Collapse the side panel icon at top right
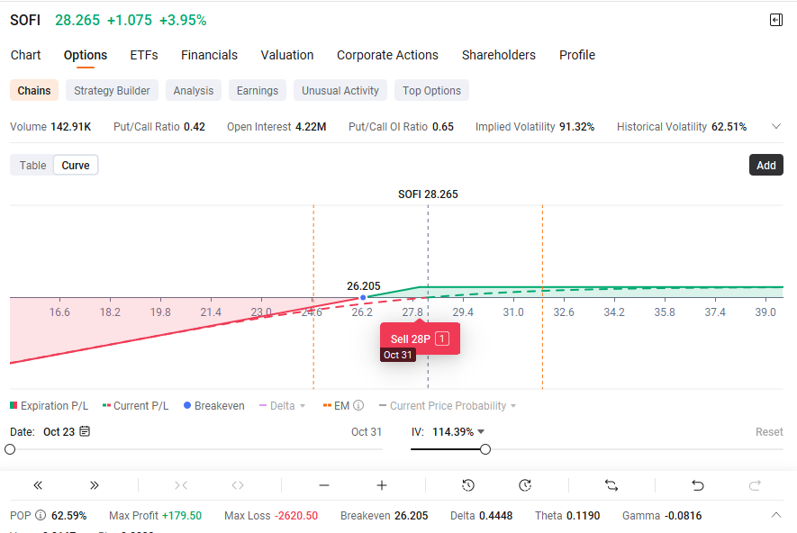Image resolution: width=797 pixels, height=533 pixels. coord(775,20)
